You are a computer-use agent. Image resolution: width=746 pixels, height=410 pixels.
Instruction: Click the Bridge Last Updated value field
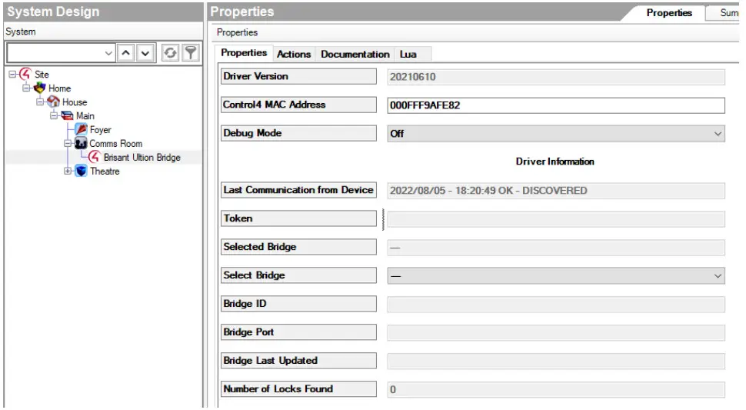coord(556,361)
